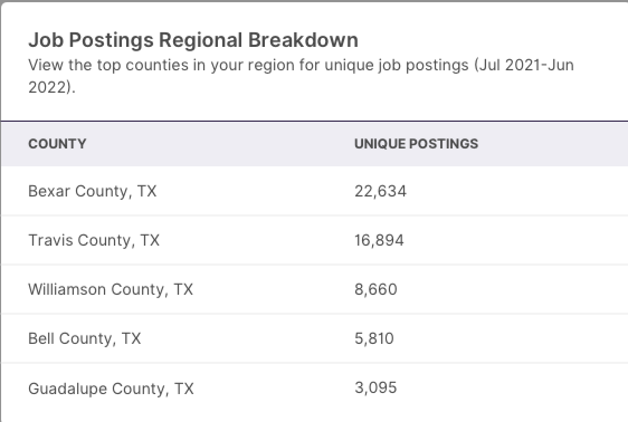Screen dimensions: 628x422
Task: Click the word Williamson in third row
Action: click(x=67, y=290)
